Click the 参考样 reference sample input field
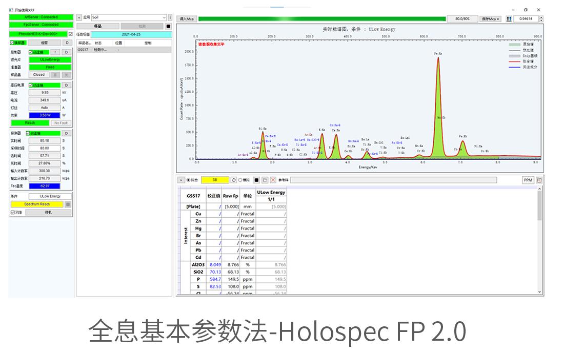Screen dimensions: 563x354 pyautogui.click(x=404, y=180)
